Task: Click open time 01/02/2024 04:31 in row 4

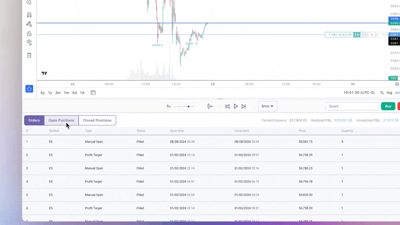Action: [x=182, y=182]
